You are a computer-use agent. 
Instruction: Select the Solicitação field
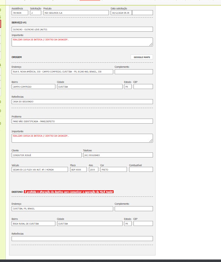[35, 13]
